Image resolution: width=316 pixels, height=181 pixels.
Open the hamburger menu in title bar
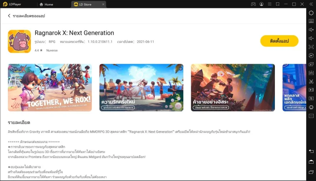click(x=269, y=4)
